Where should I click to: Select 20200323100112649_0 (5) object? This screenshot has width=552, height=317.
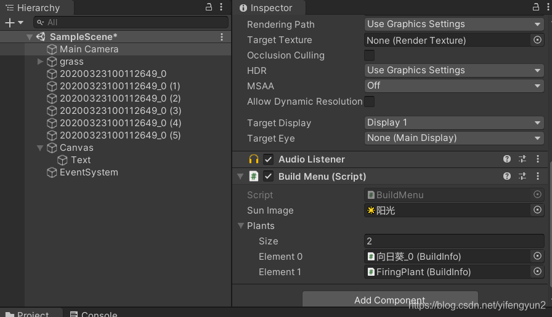point(120,135)
